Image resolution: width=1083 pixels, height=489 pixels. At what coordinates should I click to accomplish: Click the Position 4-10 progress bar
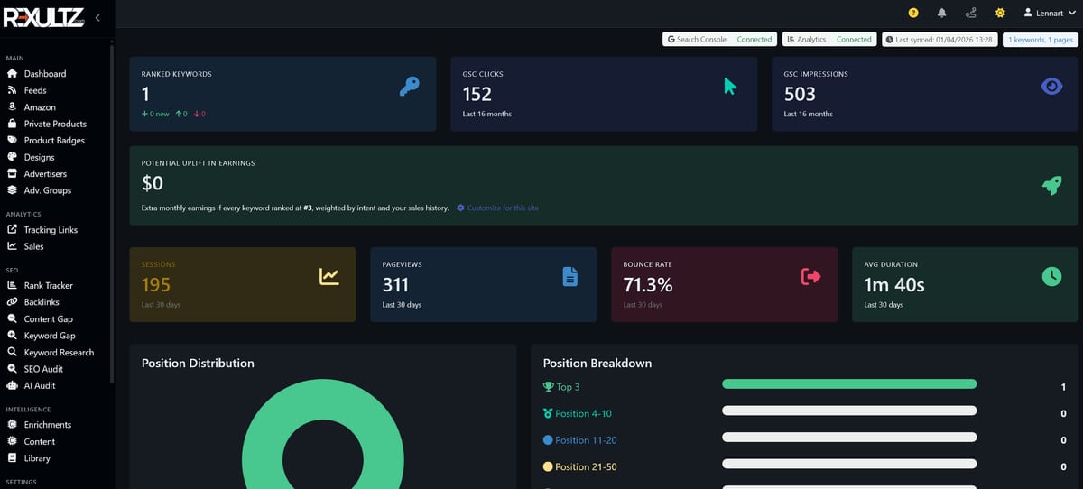pos(849,411)
